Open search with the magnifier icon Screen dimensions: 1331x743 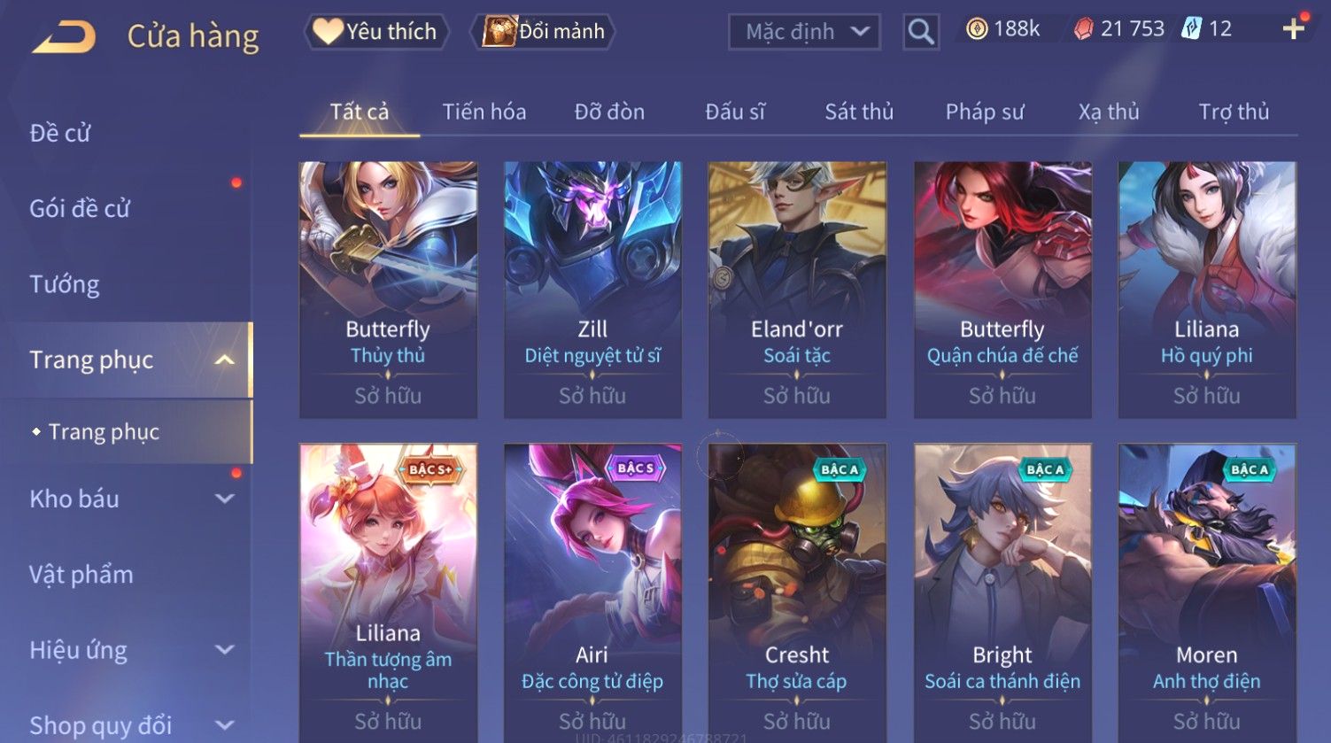click(921, 32)
